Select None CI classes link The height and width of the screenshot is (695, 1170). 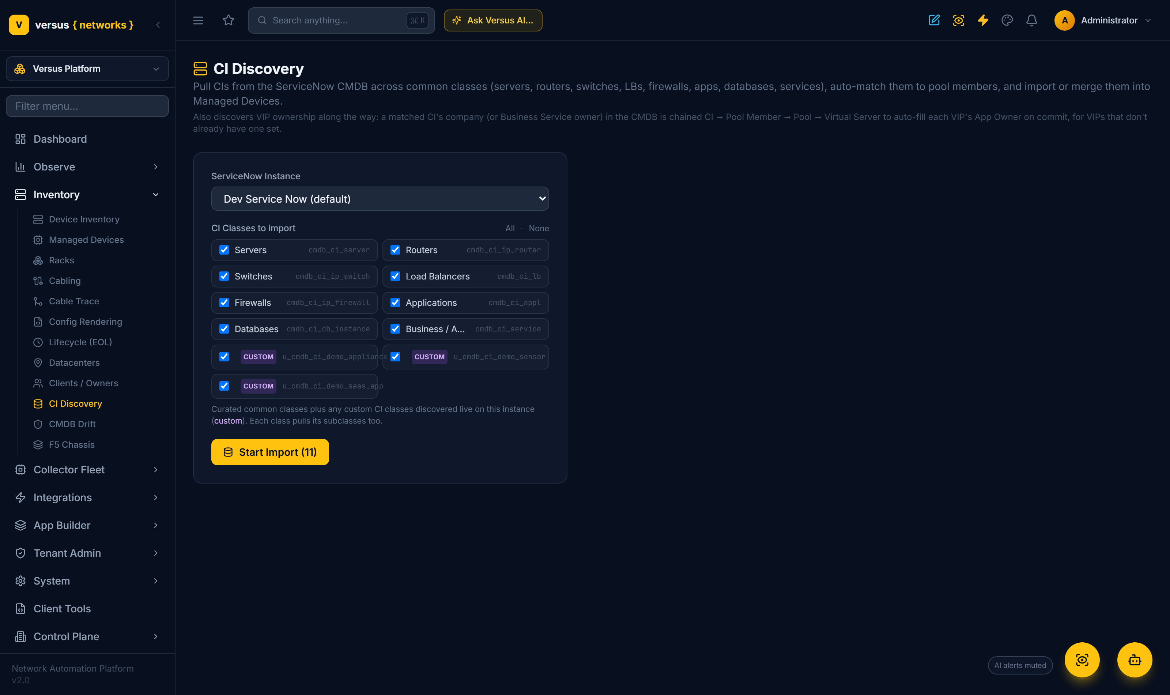(x=539, y=228)
